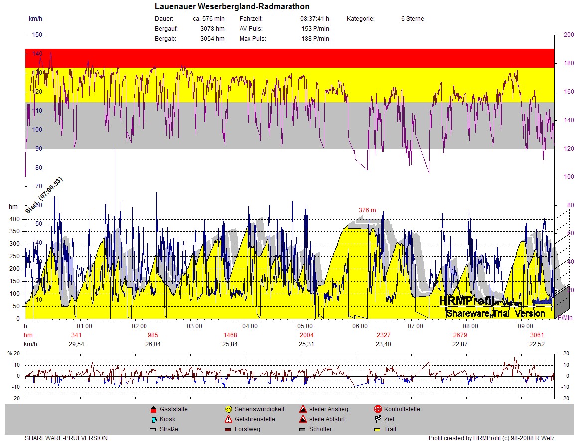The image size is (579, 441).
Task: Click the 05:00 time axis marker
Action: (305, 326)
